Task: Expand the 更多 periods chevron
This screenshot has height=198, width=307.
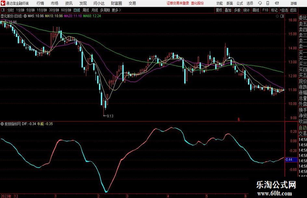Action: (120, 10)
